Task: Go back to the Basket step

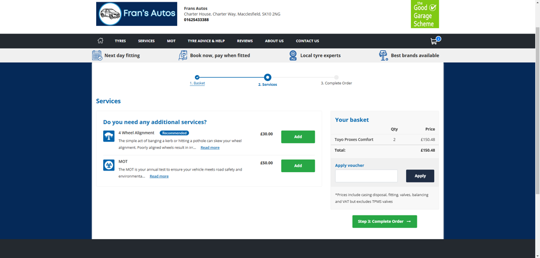Action: (197, 83)
